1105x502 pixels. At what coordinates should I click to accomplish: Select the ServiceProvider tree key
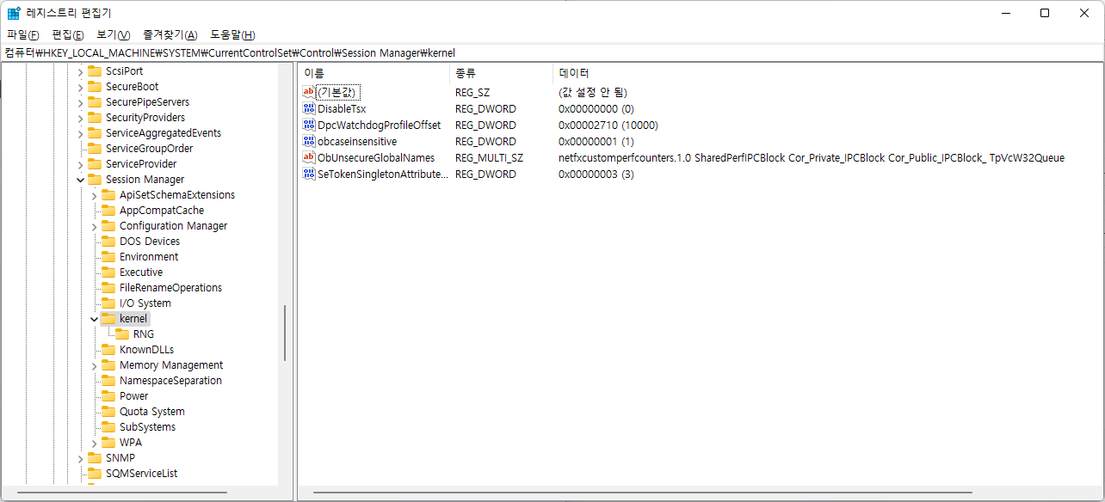(141, 164)
